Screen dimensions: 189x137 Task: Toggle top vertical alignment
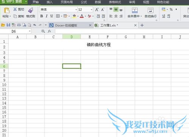(x=111, y=9)
